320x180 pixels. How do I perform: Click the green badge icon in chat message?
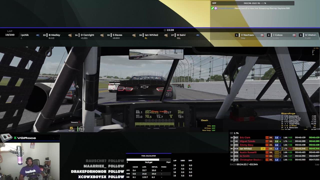[x=212, y=8]
